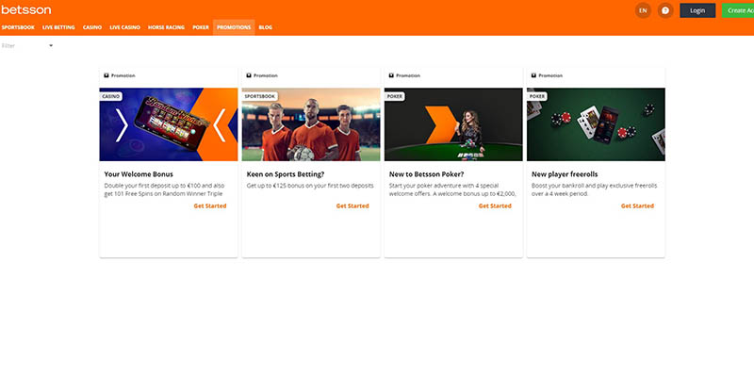Screen dimensions: 754x377
Task: Click the 'New to Betsson Poker?' heading
Action: pos(427,174)
